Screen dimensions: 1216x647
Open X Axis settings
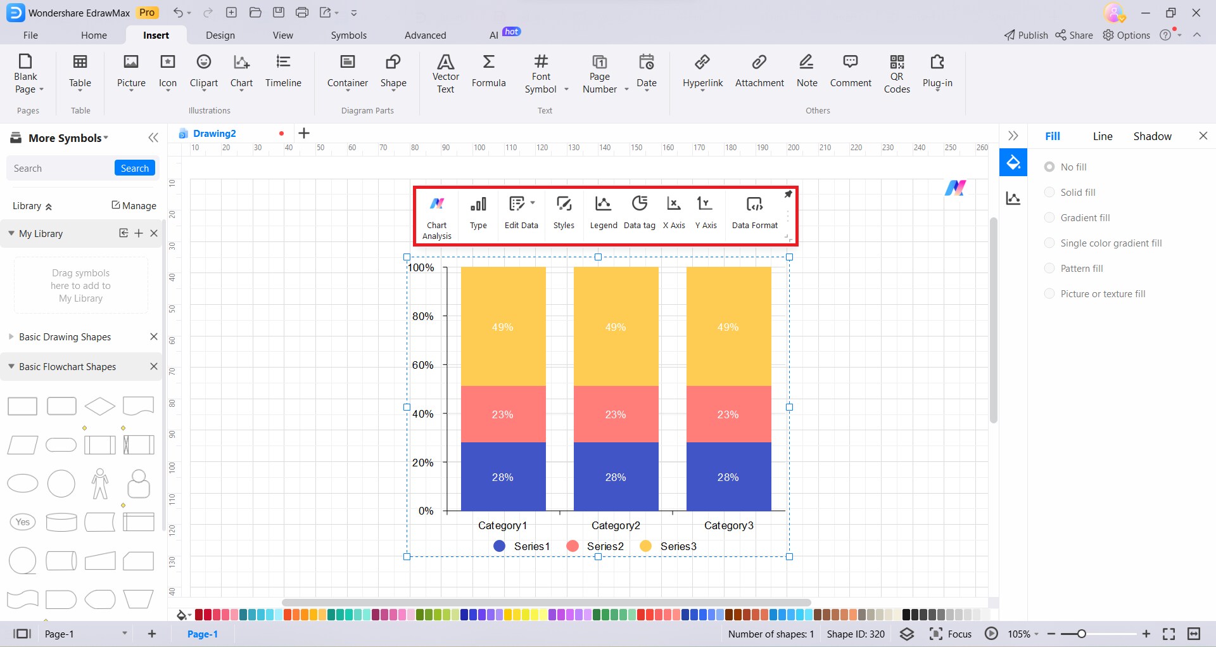674,213
